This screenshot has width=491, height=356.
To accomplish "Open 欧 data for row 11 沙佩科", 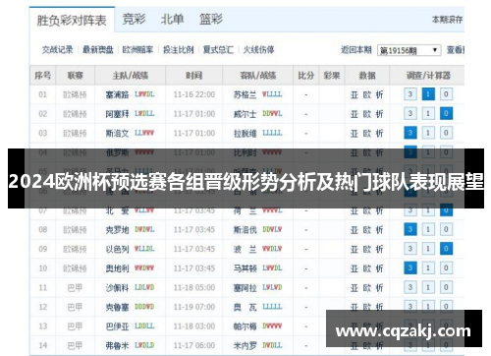I will click(x=367, y=288).
